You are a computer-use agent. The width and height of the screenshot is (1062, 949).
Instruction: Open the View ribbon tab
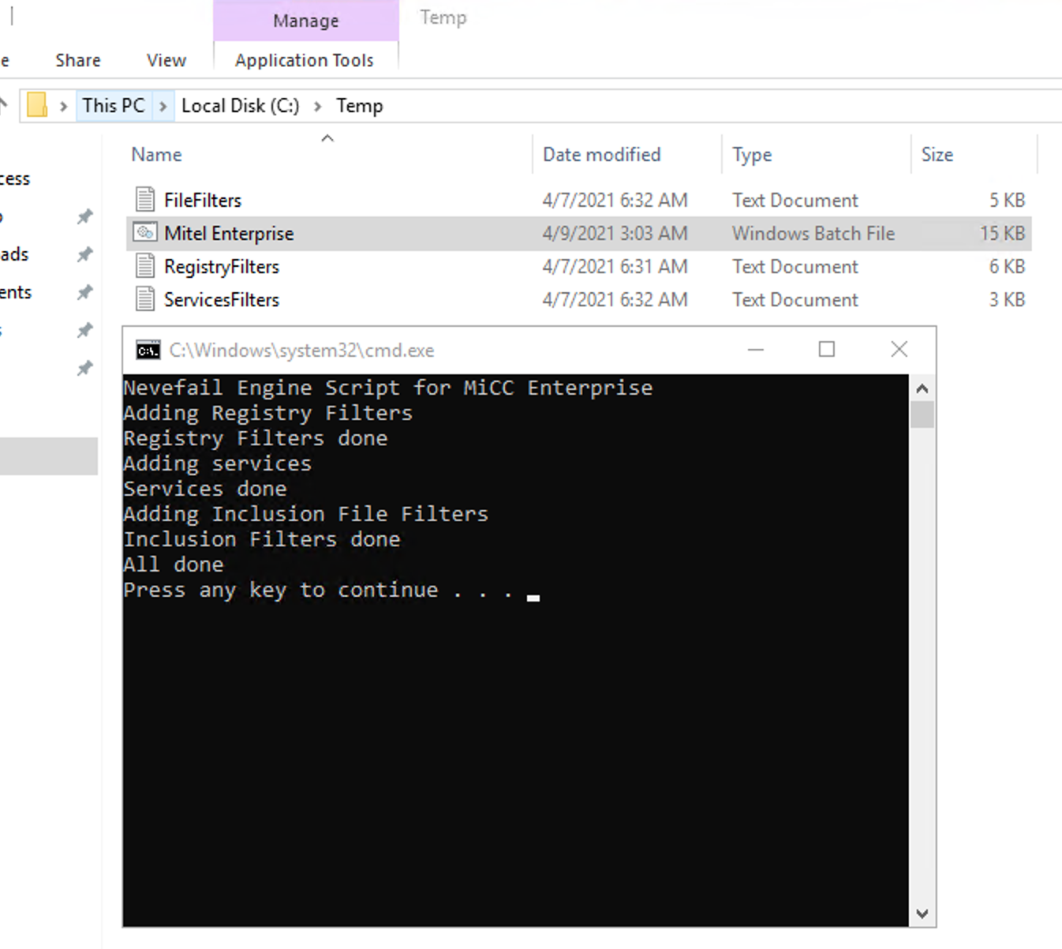(x=166, y=60)
